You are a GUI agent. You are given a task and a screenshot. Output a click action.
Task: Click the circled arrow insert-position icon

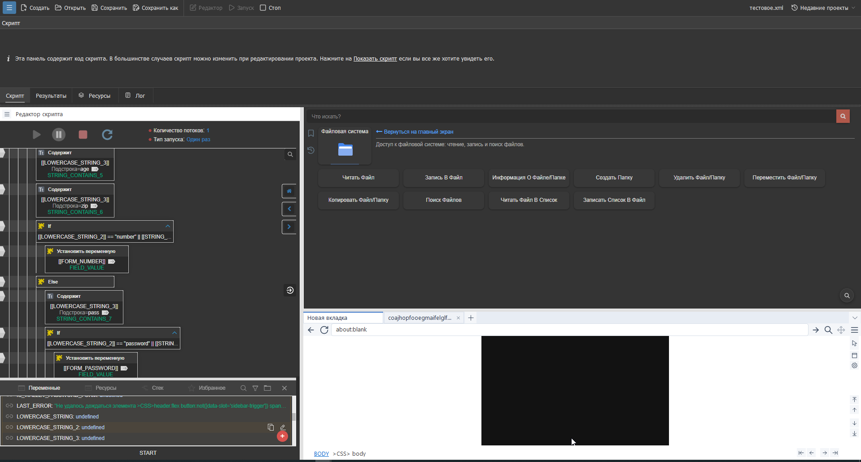point(290,290)
